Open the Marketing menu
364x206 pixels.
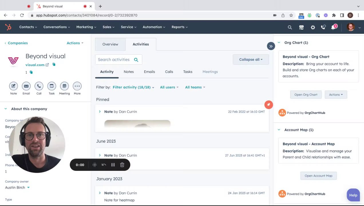86,27
